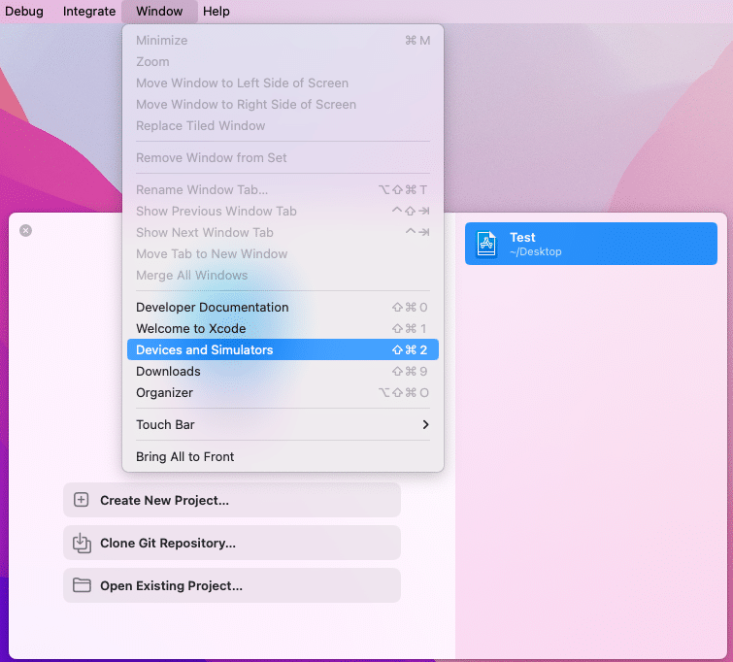Open the Debug menu
733x662 pixels.
24,12
